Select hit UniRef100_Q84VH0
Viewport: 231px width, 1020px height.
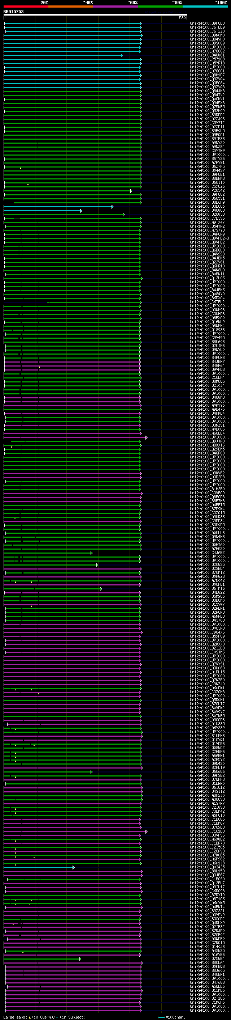207,39
